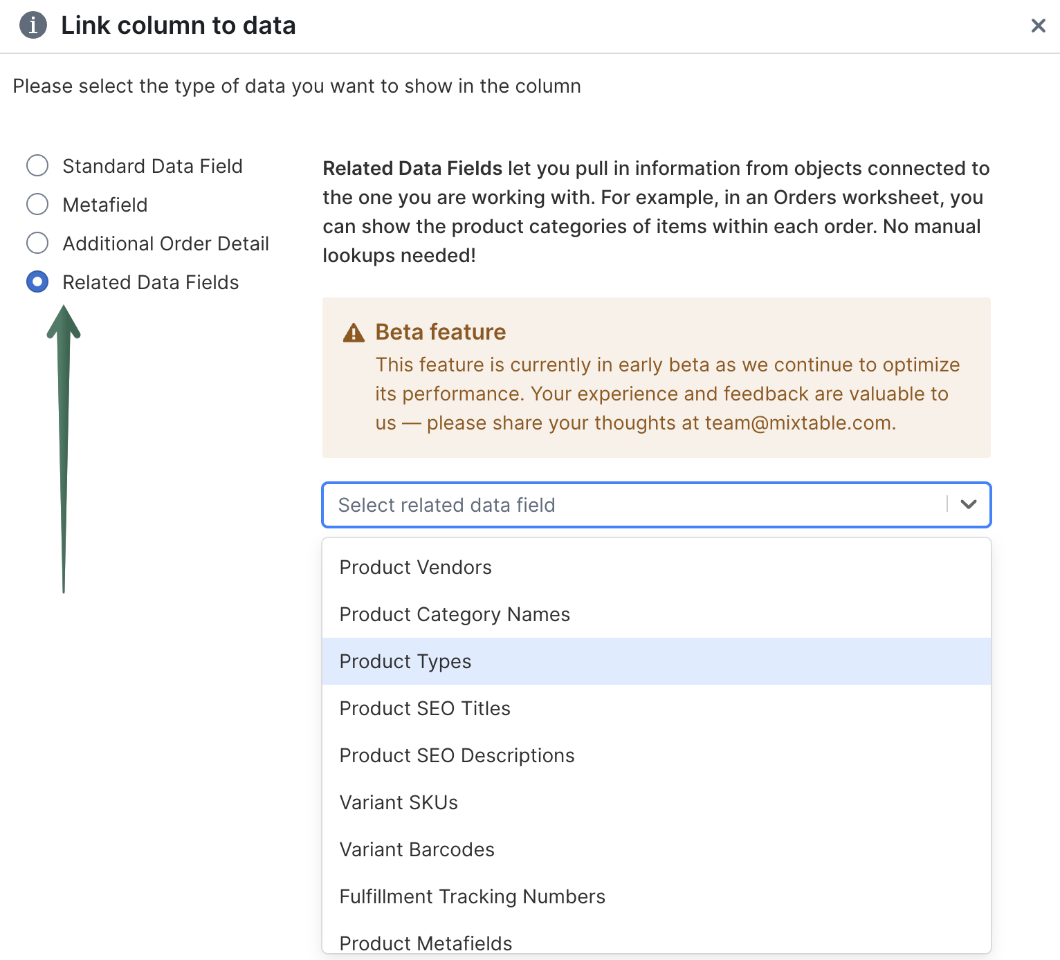Select the highlighted Product Types option

(x=405, y=661)
